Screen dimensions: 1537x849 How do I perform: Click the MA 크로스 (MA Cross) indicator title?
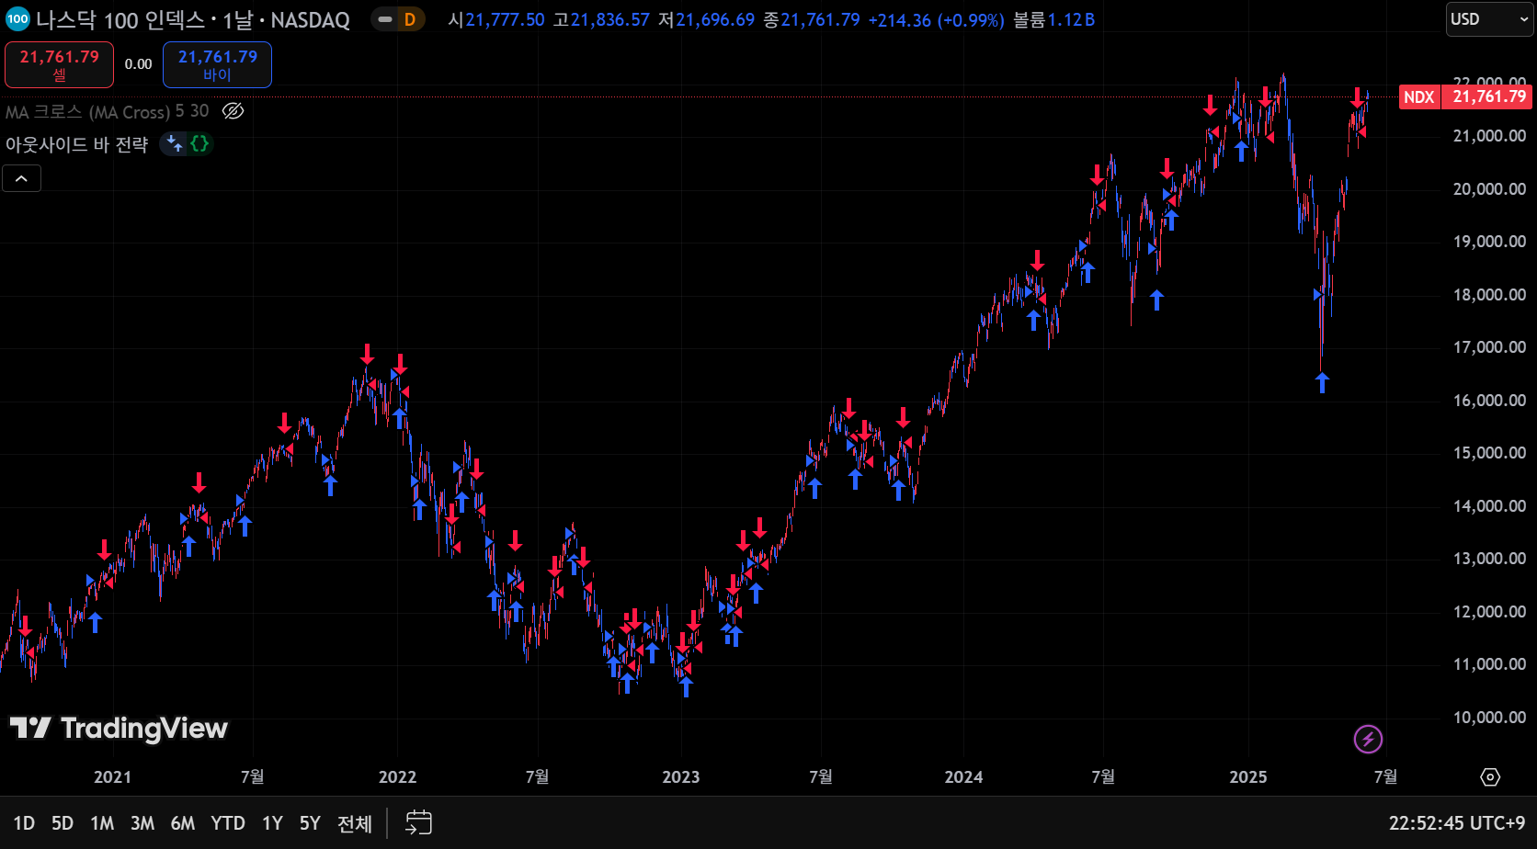88,111
